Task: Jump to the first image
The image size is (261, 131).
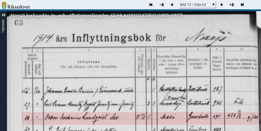Action: (151, 5)
